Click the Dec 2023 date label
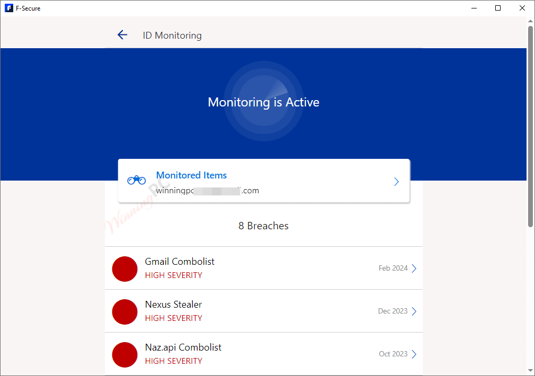This screenshot has height=376, width=535. tap(393, 311)
